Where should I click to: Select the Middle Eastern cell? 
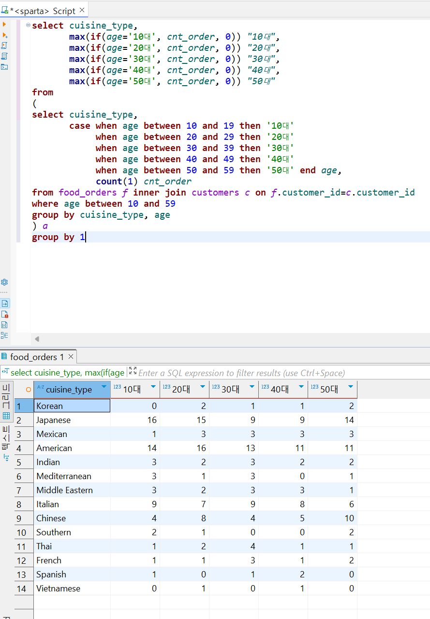[x=72, y=490]
